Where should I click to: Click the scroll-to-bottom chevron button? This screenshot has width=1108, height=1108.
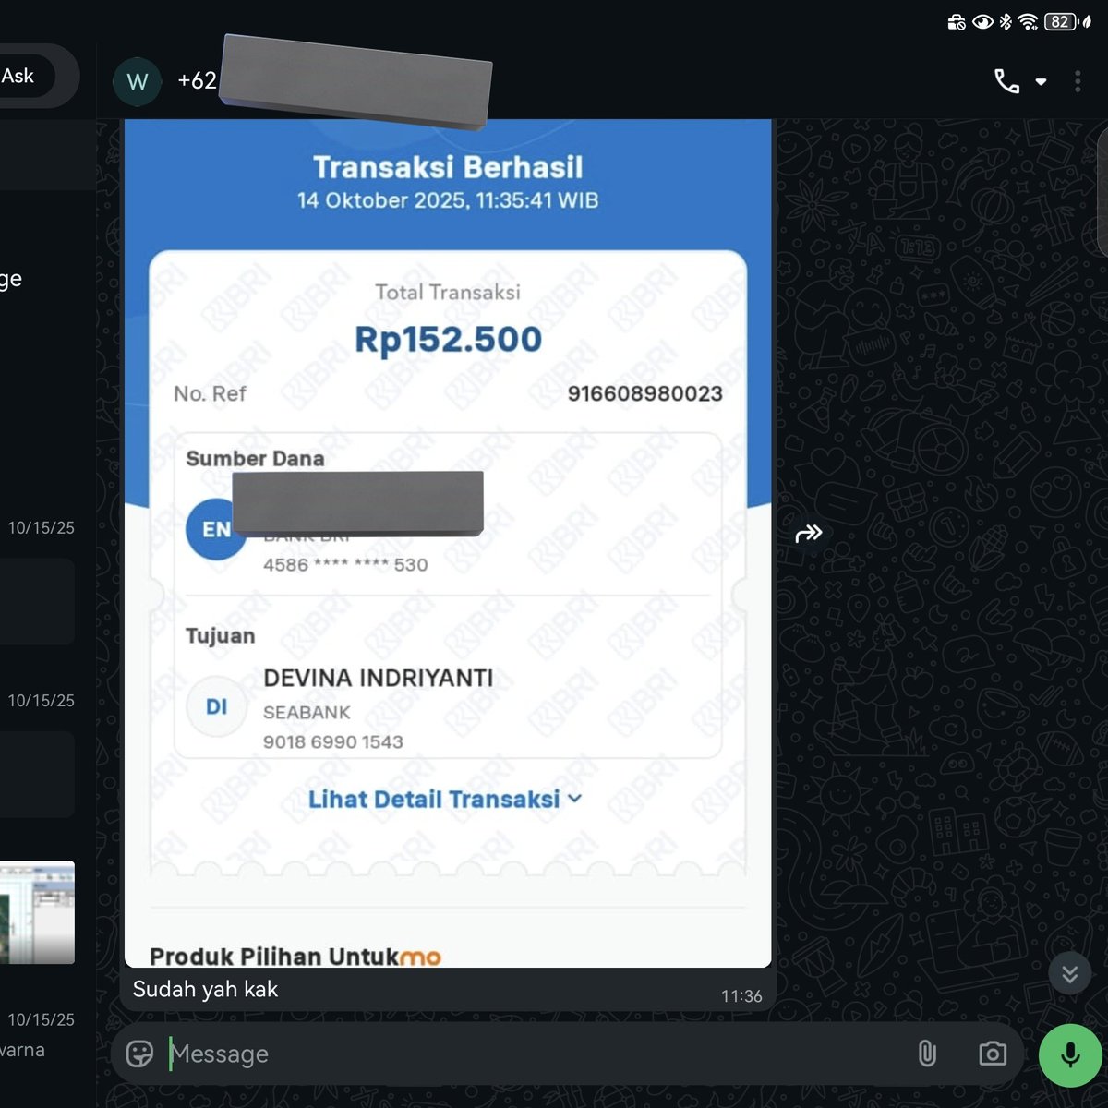(x=1069, y=973)
